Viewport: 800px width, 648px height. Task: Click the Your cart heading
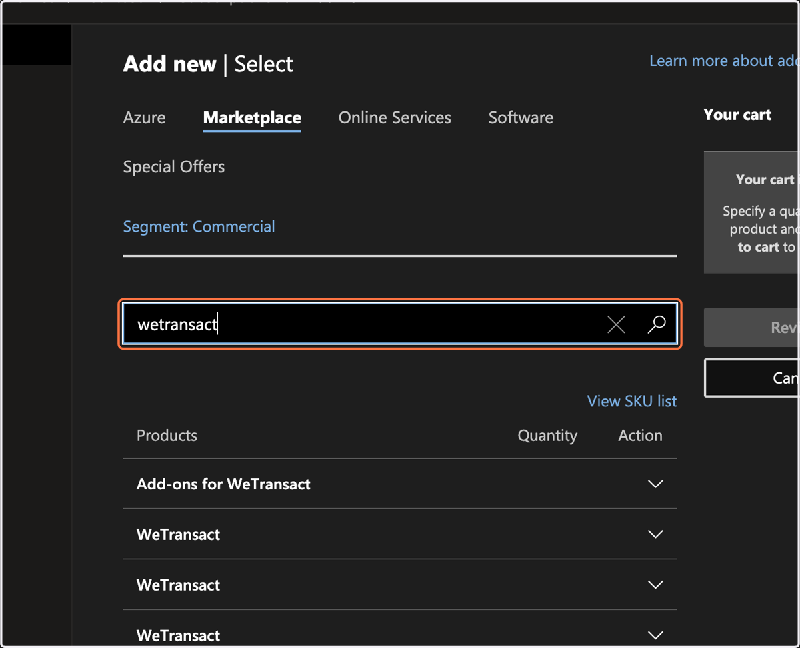click(737, 115)
